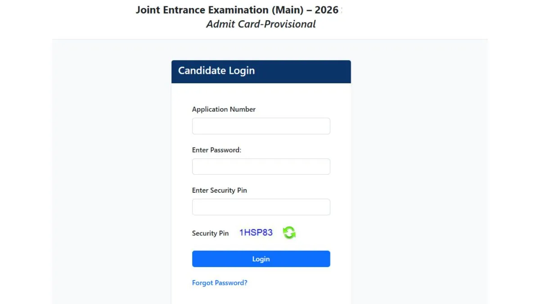
Task: Select the Enter Security Pin input box
Action: tap(261, 207)
